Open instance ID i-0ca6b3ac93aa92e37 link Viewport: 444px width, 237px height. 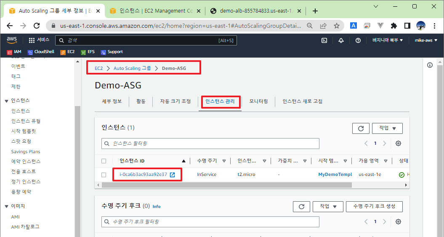(x=143, y=175)
